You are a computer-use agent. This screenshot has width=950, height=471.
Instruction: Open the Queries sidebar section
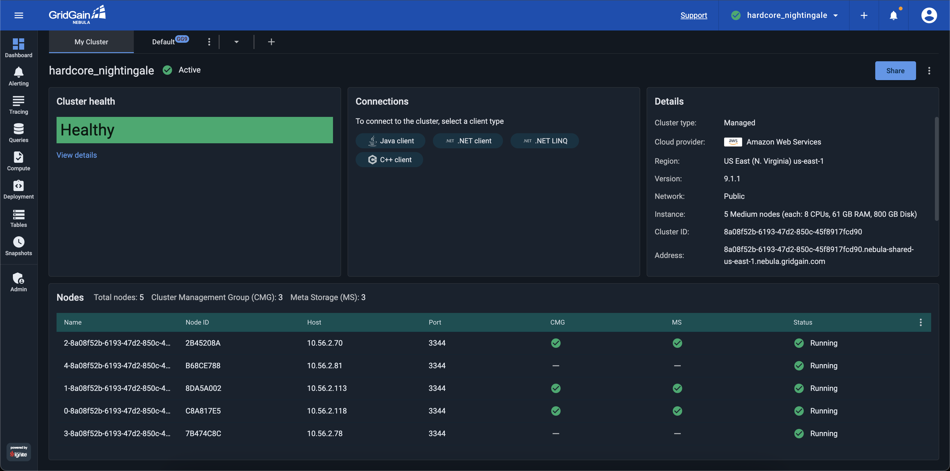click(x=19, y=133)
